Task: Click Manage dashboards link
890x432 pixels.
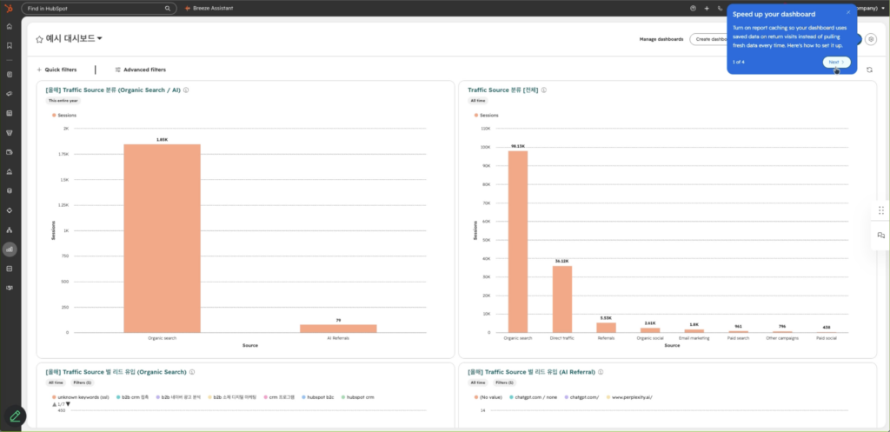Action: (661, 39)
